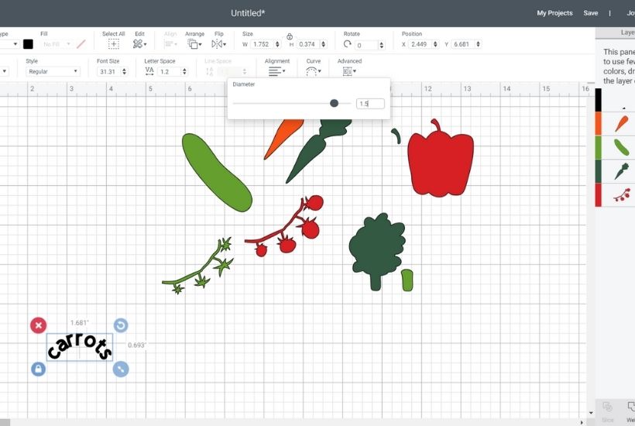This screenshot has height=426, width=635.
Task: Open the black fill color swatch
Action: pos(28,44)
